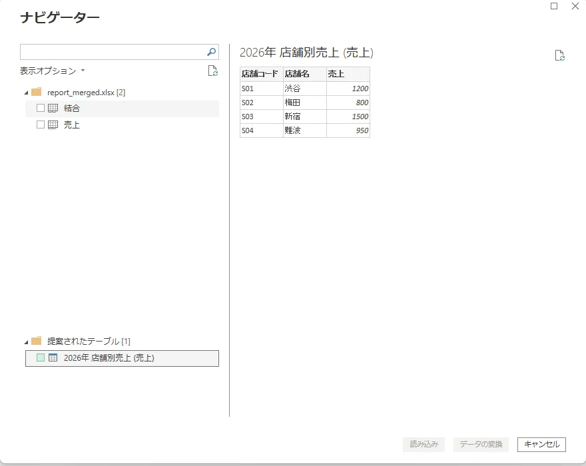Click the 梅田 cell
This screenshot has width=586, height=466.
pyautogui.click(x=305, y=103)
